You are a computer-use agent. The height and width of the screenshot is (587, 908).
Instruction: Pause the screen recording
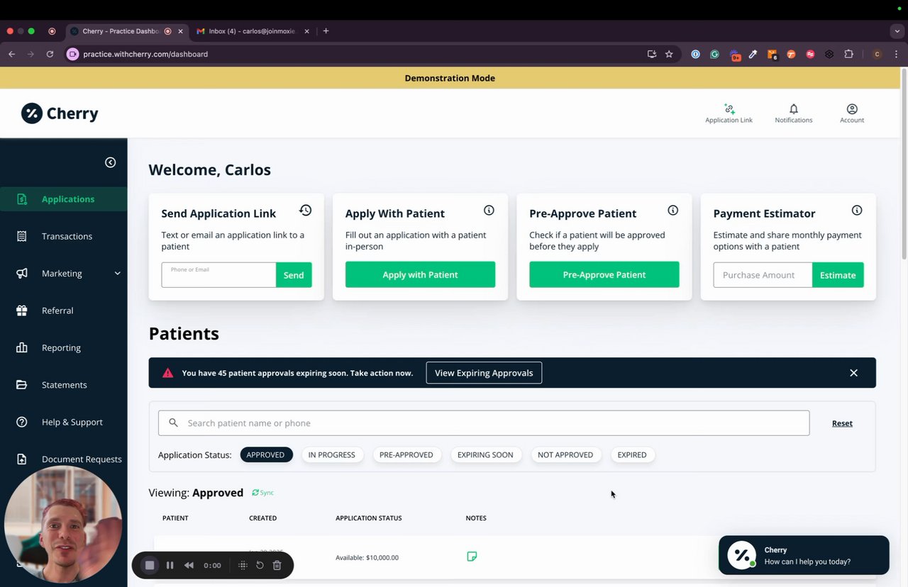click(170, 565)
